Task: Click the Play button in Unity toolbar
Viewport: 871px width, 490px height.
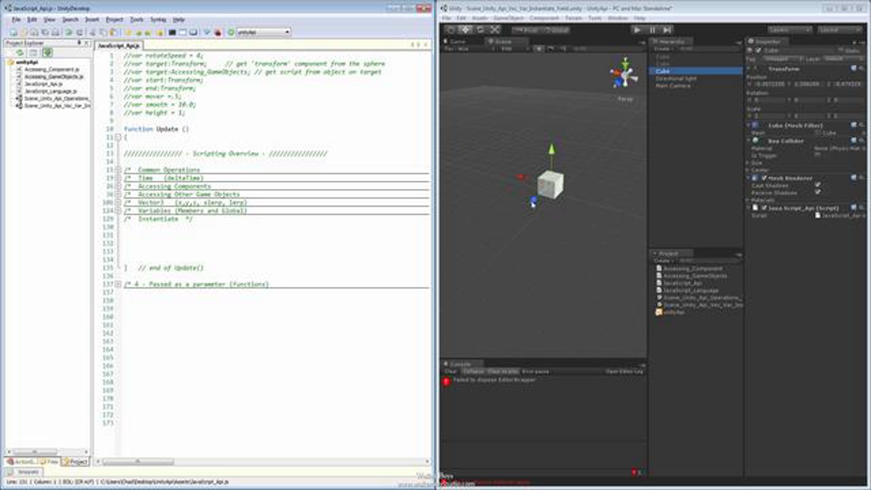Action: (637, 30)
